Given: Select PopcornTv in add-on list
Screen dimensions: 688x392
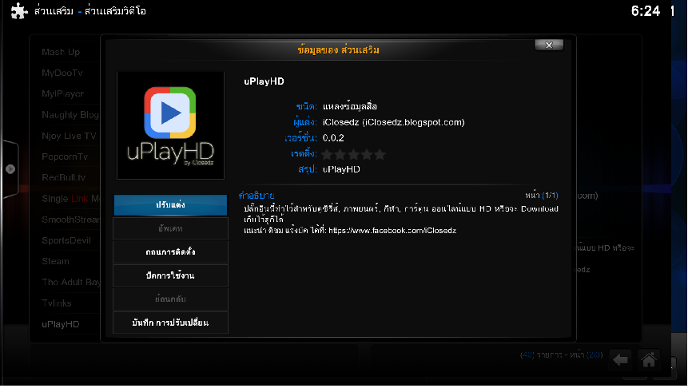Looking at the screenshot, I should (x=65, y=156).
